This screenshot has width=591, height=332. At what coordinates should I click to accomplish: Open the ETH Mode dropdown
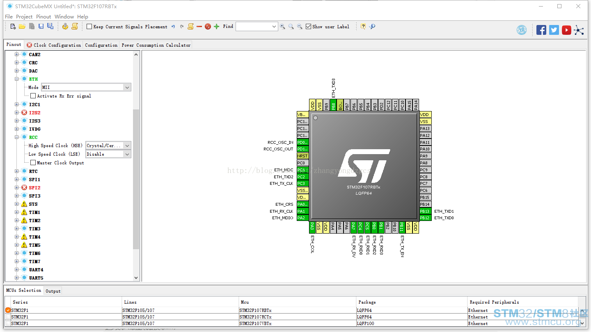tap(127, 87)
